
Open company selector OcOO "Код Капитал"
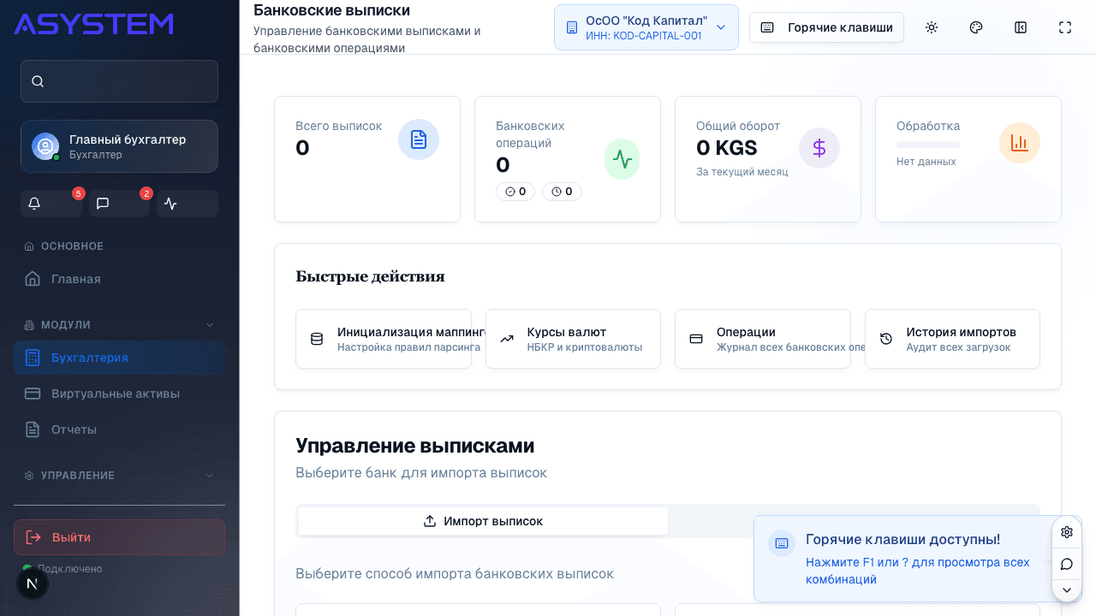pos(646,27)
